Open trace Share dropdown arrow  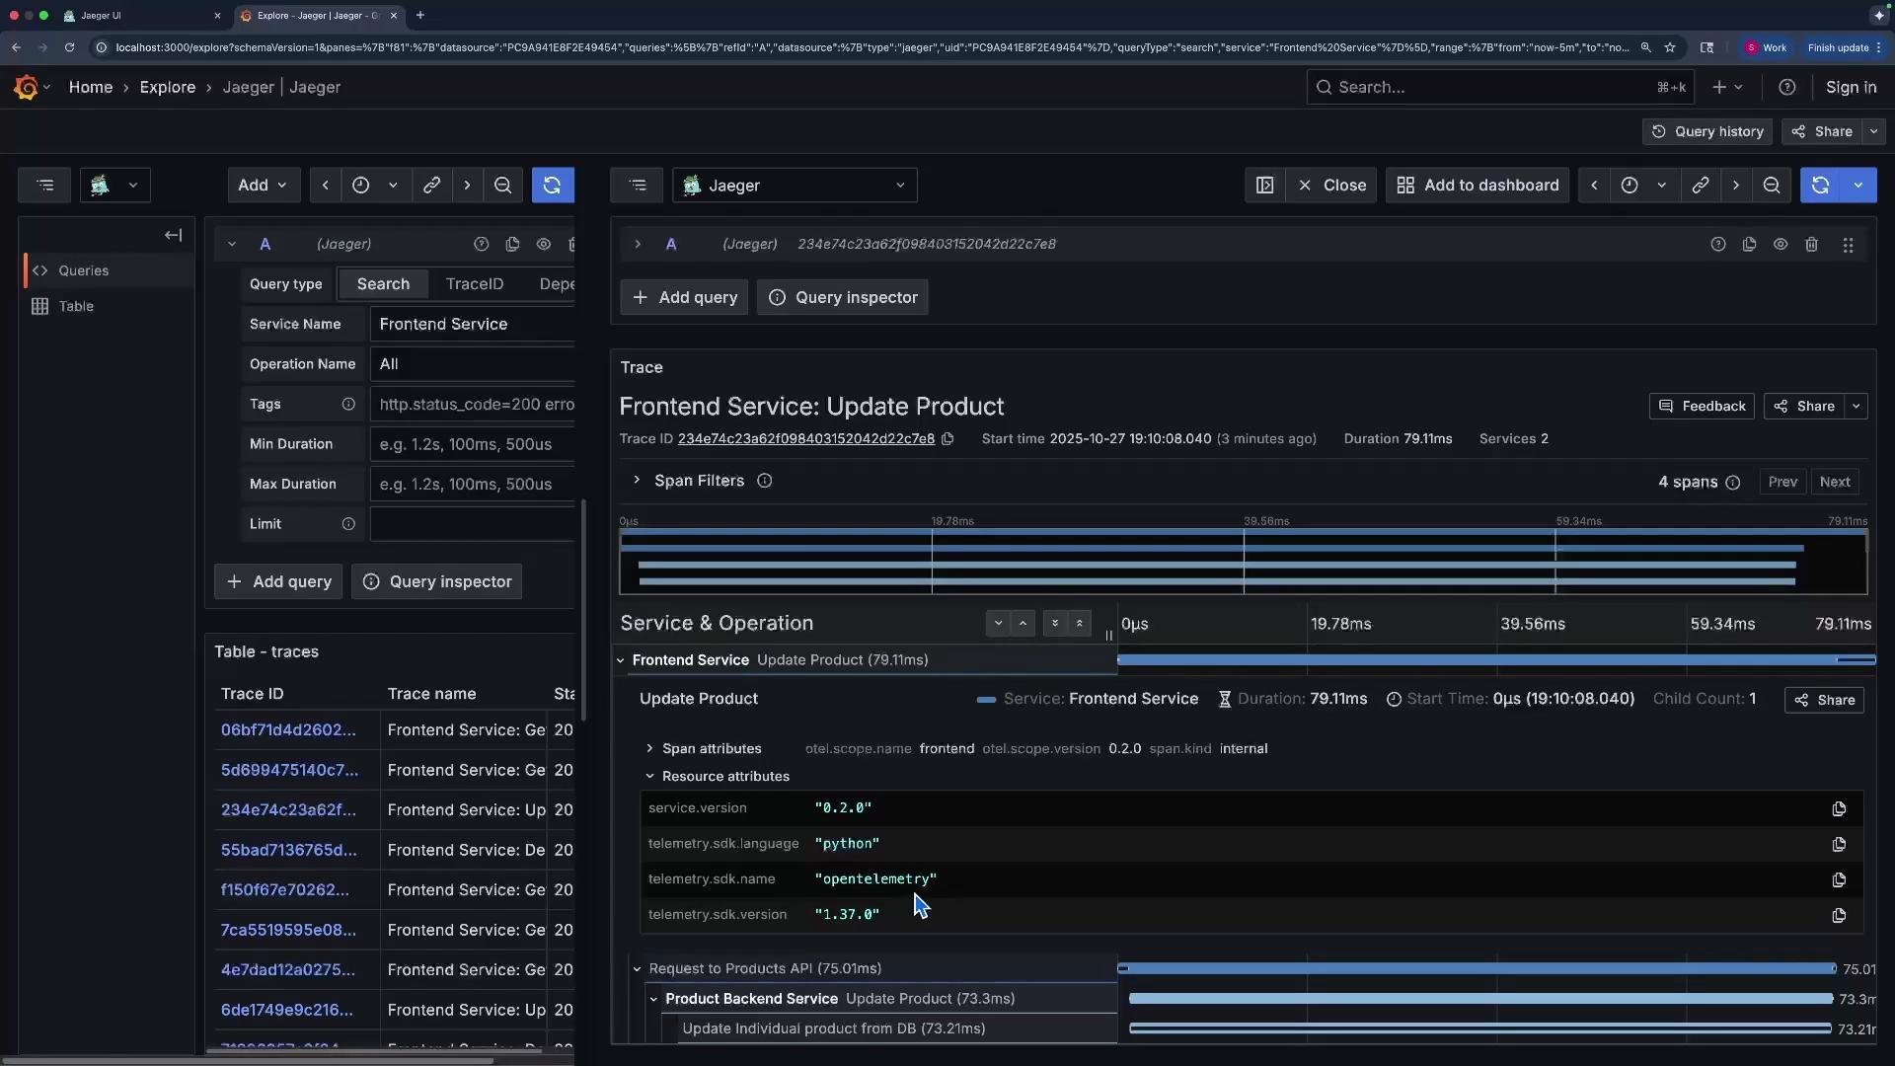(1857, 406)
